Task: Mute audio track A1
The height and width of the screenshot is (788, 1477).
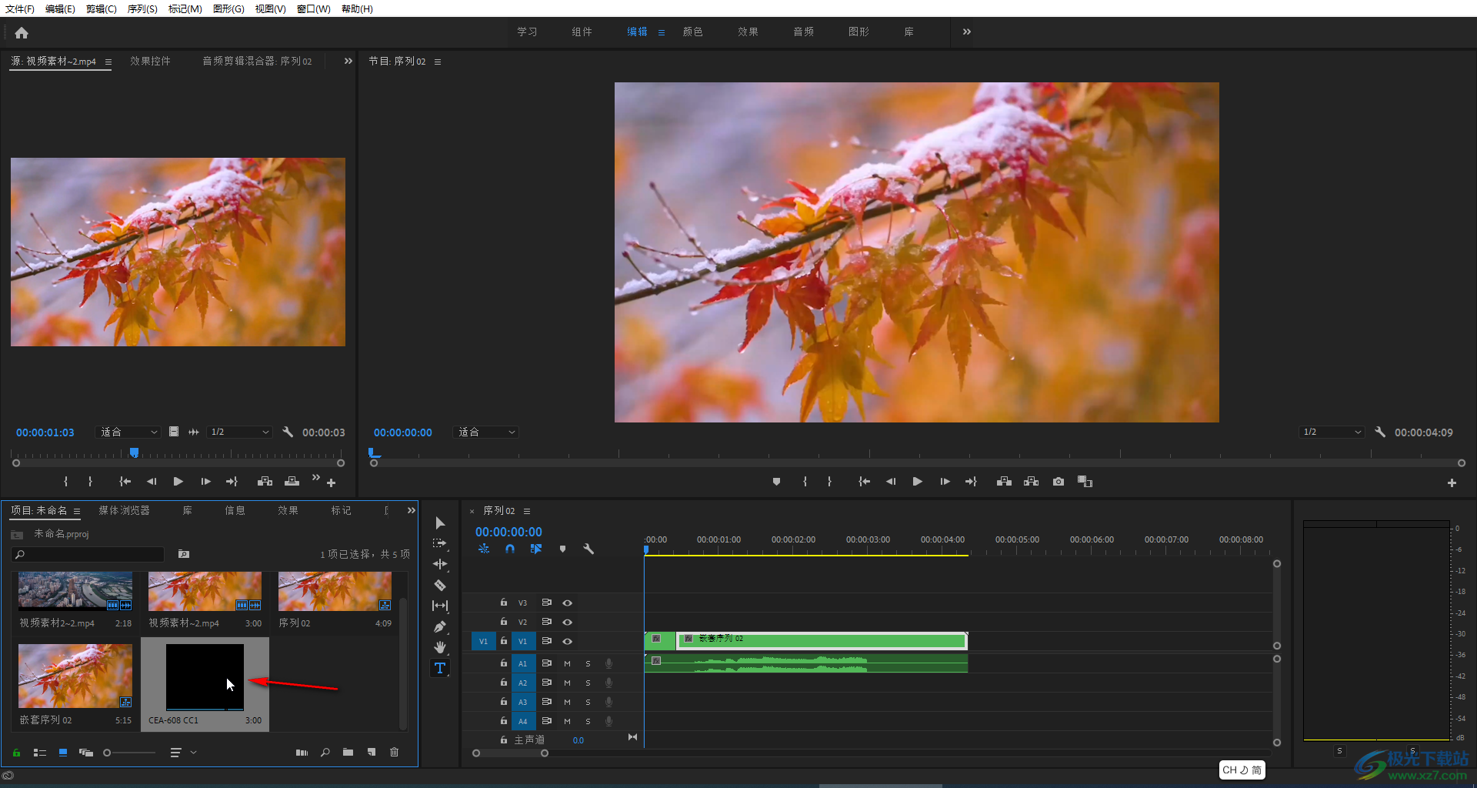Action: 567,663
